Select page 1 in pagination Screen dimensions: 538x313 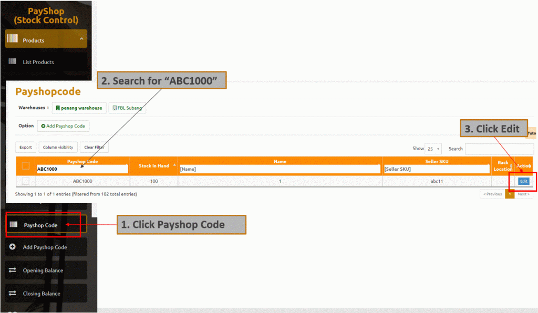(510, 194)
